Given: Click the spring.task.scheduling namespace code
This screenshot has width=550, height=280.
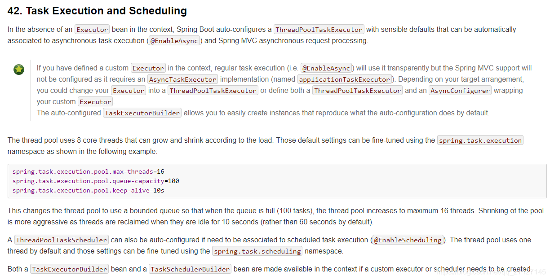Looking at the screenshot, I should pyautogui.click(x=257, y=251).
